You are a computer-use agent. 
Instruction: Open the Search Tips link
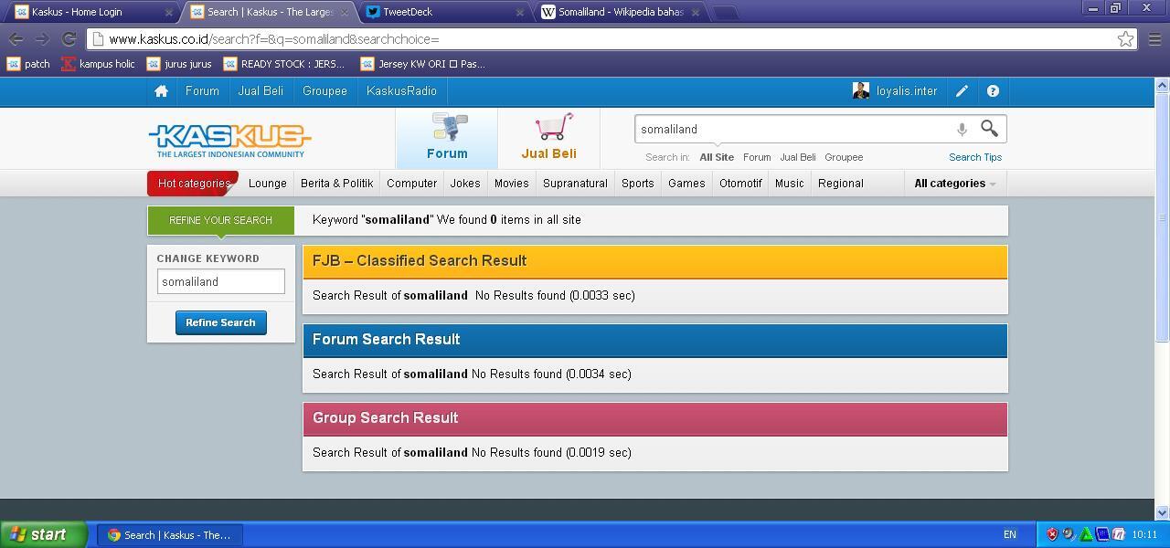(974, 157)
